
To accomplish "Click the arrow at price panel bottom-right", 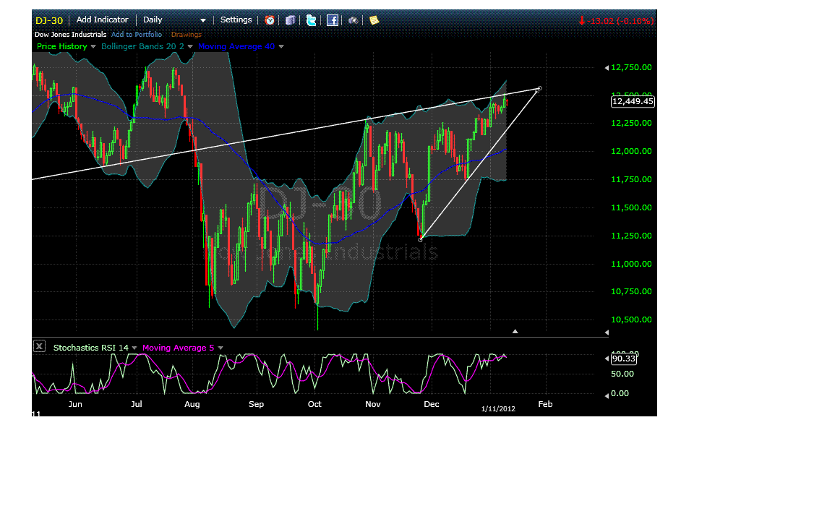I will click(607, 333).
